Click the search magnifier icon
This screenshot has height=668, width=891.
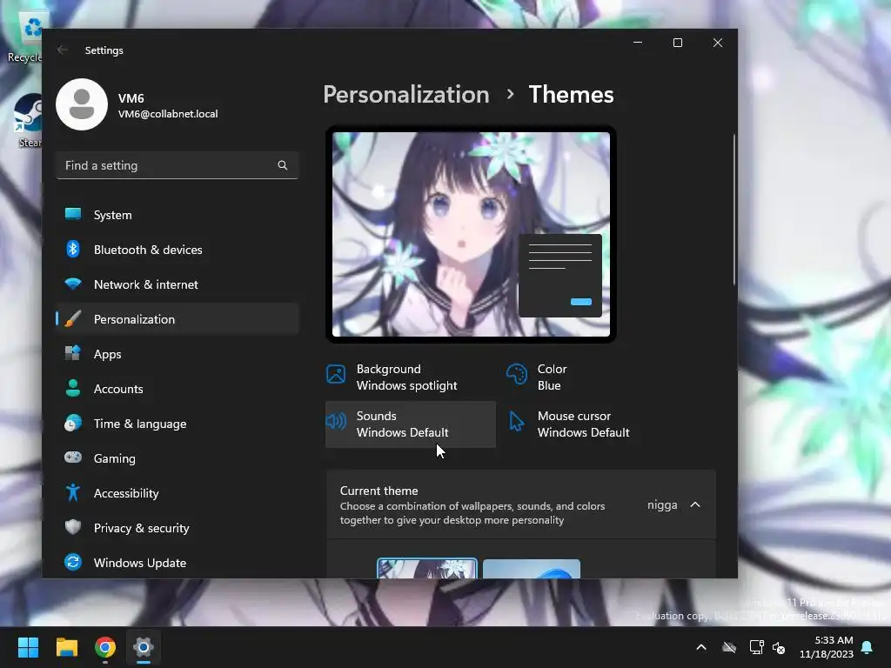pos(283,165)
